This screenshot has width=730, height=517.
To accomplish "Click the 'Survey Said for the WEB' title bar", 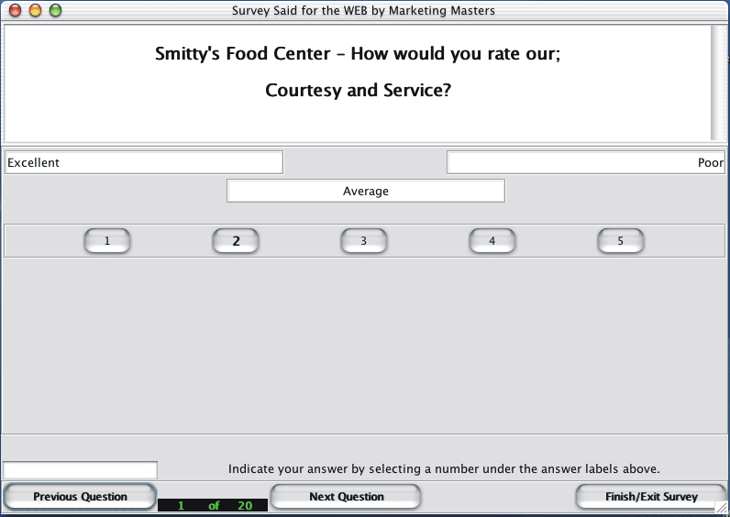I will pyautogui.click(x=363, y=10).
